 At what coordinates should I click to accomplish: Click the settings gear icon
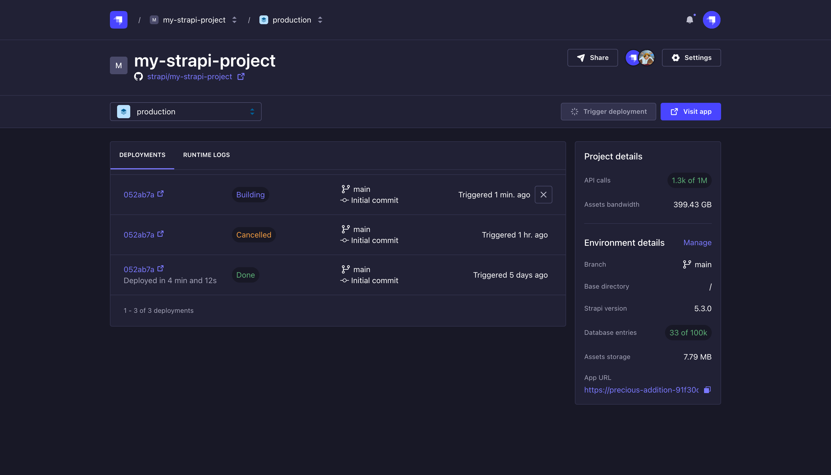click(x=676, y=58)
